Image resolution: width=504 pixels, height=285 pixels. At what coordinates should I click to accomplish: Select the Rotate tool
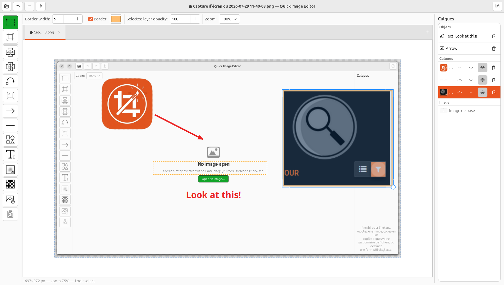pyautogui.click(x=10, y=81)
